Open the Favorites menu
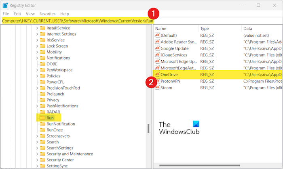Image resolution: width=283 pixels, height=169 pixels. click(x=47, y=14)
